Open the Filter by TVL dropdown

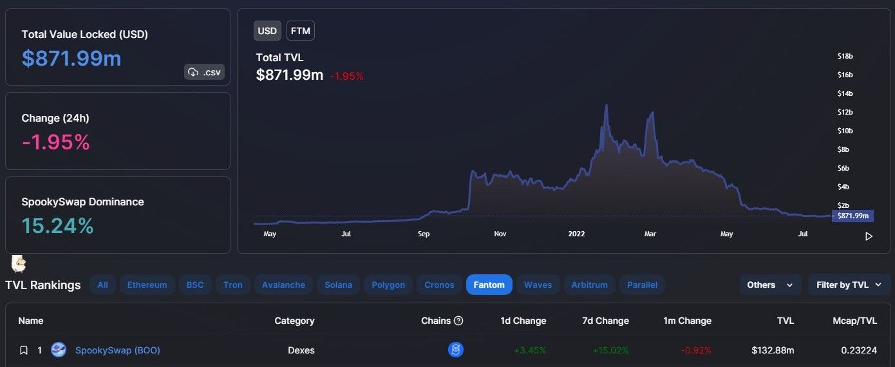pos(849,285)
